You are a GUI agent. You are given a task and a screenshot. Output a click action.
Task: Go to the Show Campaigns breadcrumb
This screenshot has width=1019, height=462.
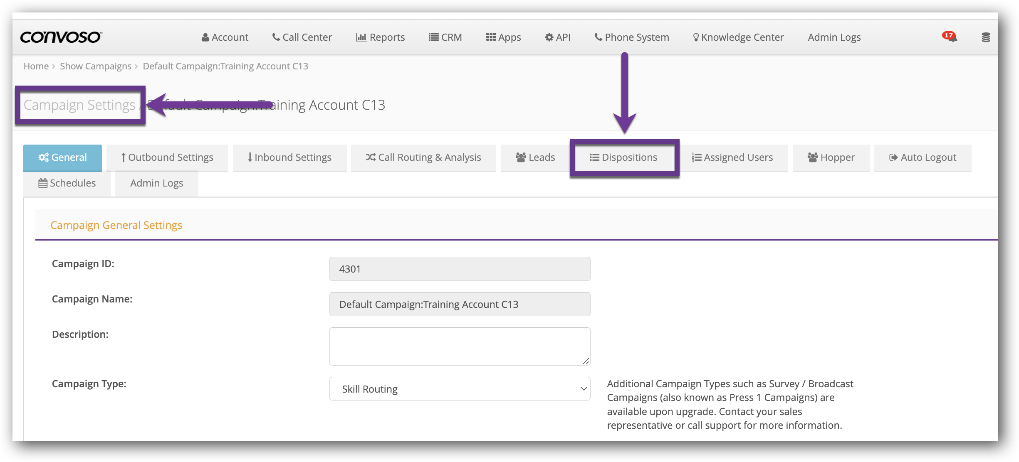95,66
